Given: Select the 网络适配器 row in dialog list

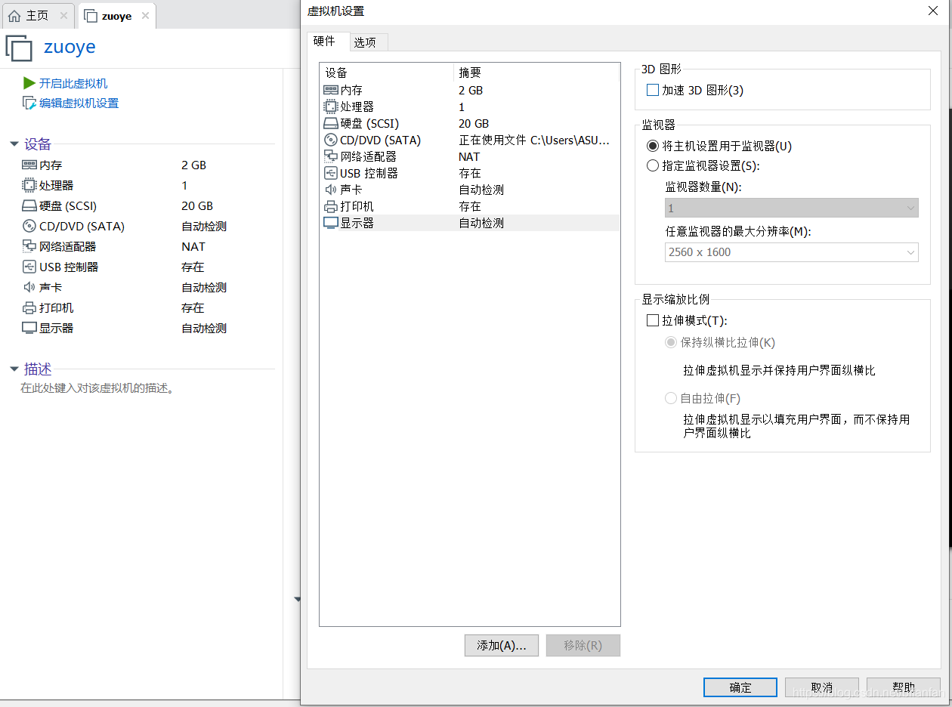Looking at the screenshot, I should click(x=469, y=156).
